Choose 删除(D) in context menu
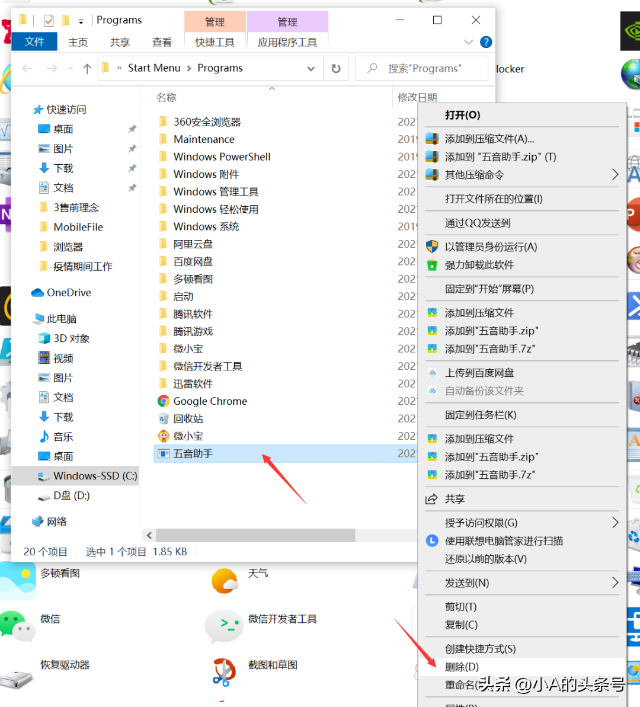 [522, 667]
